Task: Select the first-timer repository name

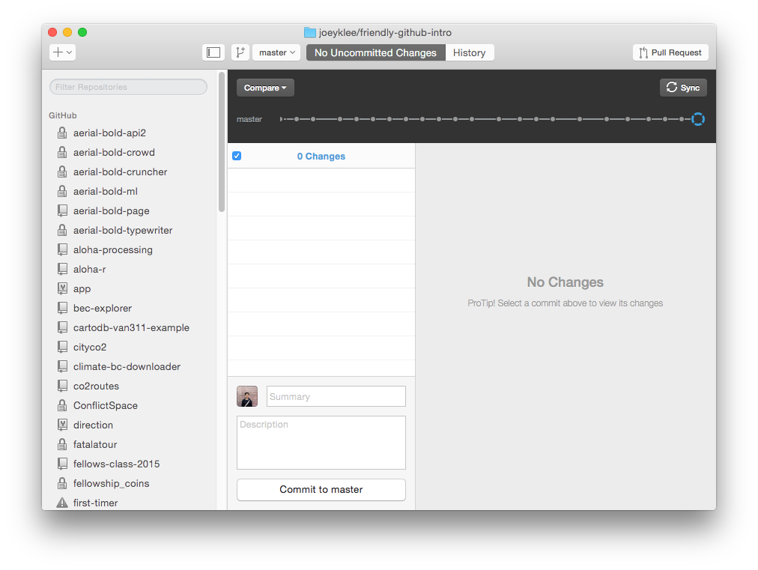Action: point(96,503)
